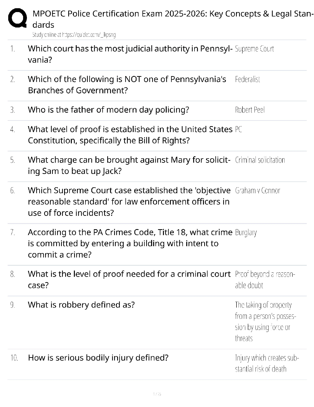Click the 'Robert Peel' answer

click(250, 110)
